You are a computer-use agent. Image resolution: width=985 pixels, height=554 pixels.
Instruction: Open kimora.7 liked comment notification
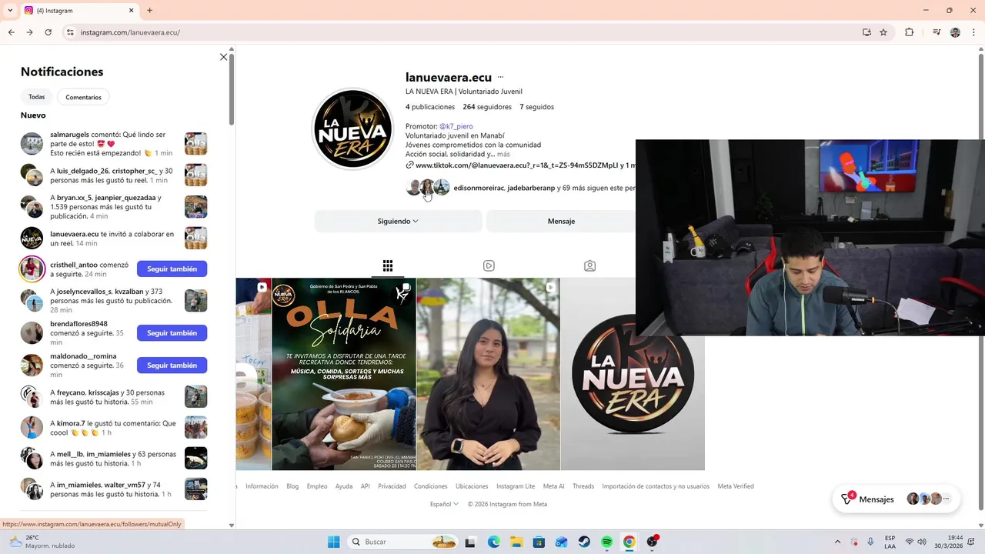tap(114, 428)
